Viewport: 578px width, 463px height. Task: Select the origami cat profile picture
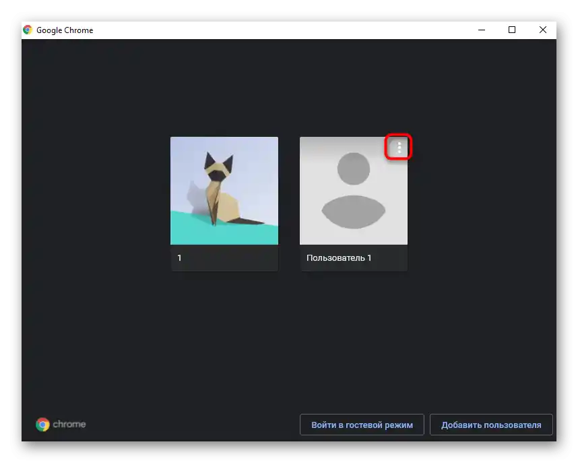(x=224, y=190)
